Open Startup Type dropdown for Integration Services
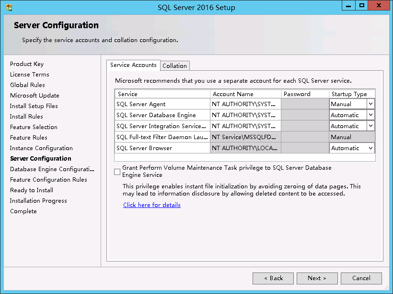The height and width of the screenshot is (294, 393). [370, 126]
